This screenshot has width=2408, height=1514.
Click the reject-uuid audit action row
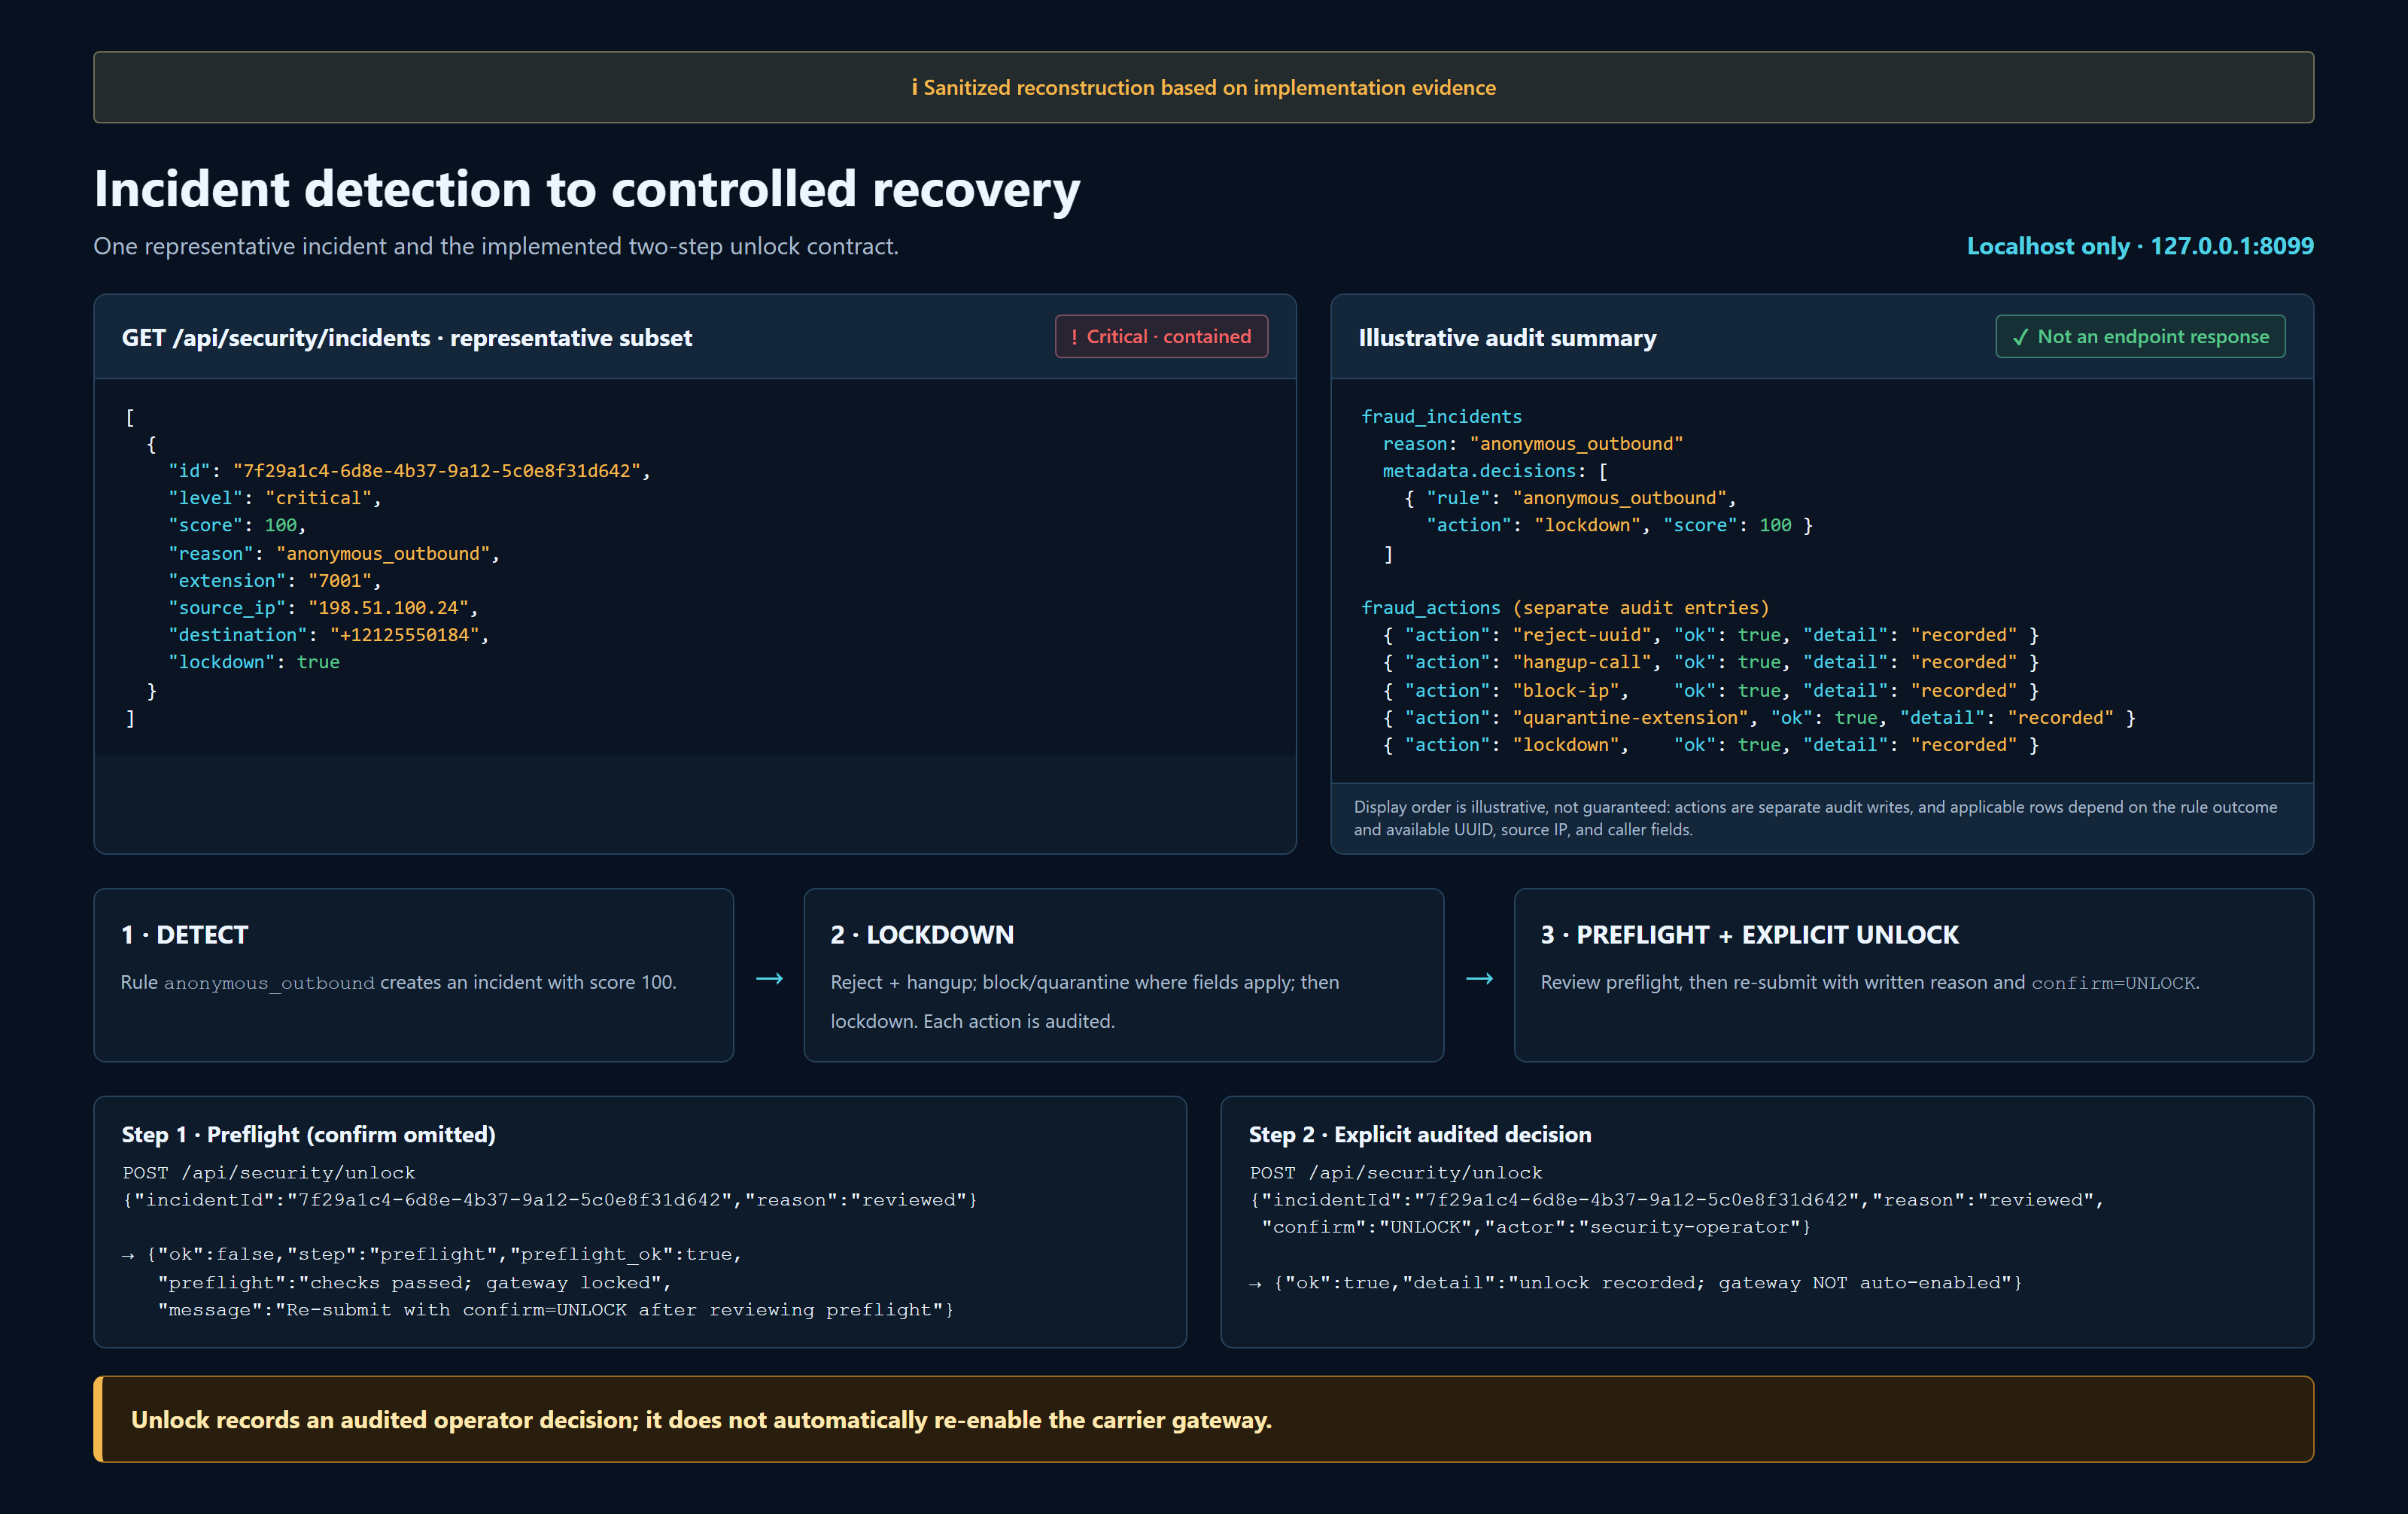(x=1710, y=634)
